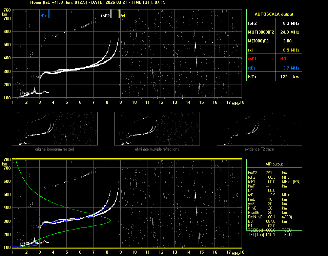Select the AIP output header
The width and height of the screenshot is (328, 256).
[x=274, y=164]
